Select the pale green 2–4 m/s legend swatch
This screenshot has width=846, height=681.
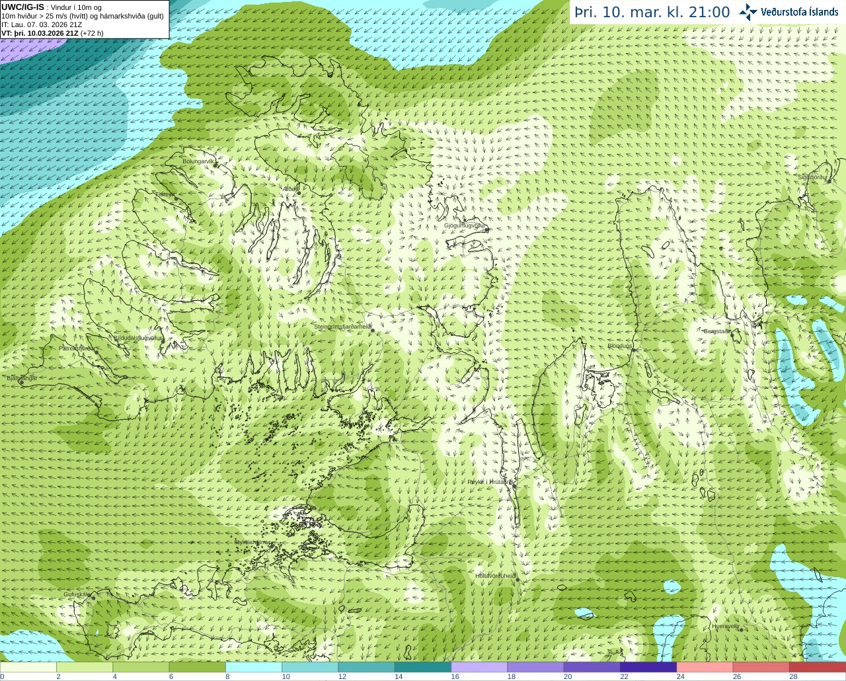(85, 667)
